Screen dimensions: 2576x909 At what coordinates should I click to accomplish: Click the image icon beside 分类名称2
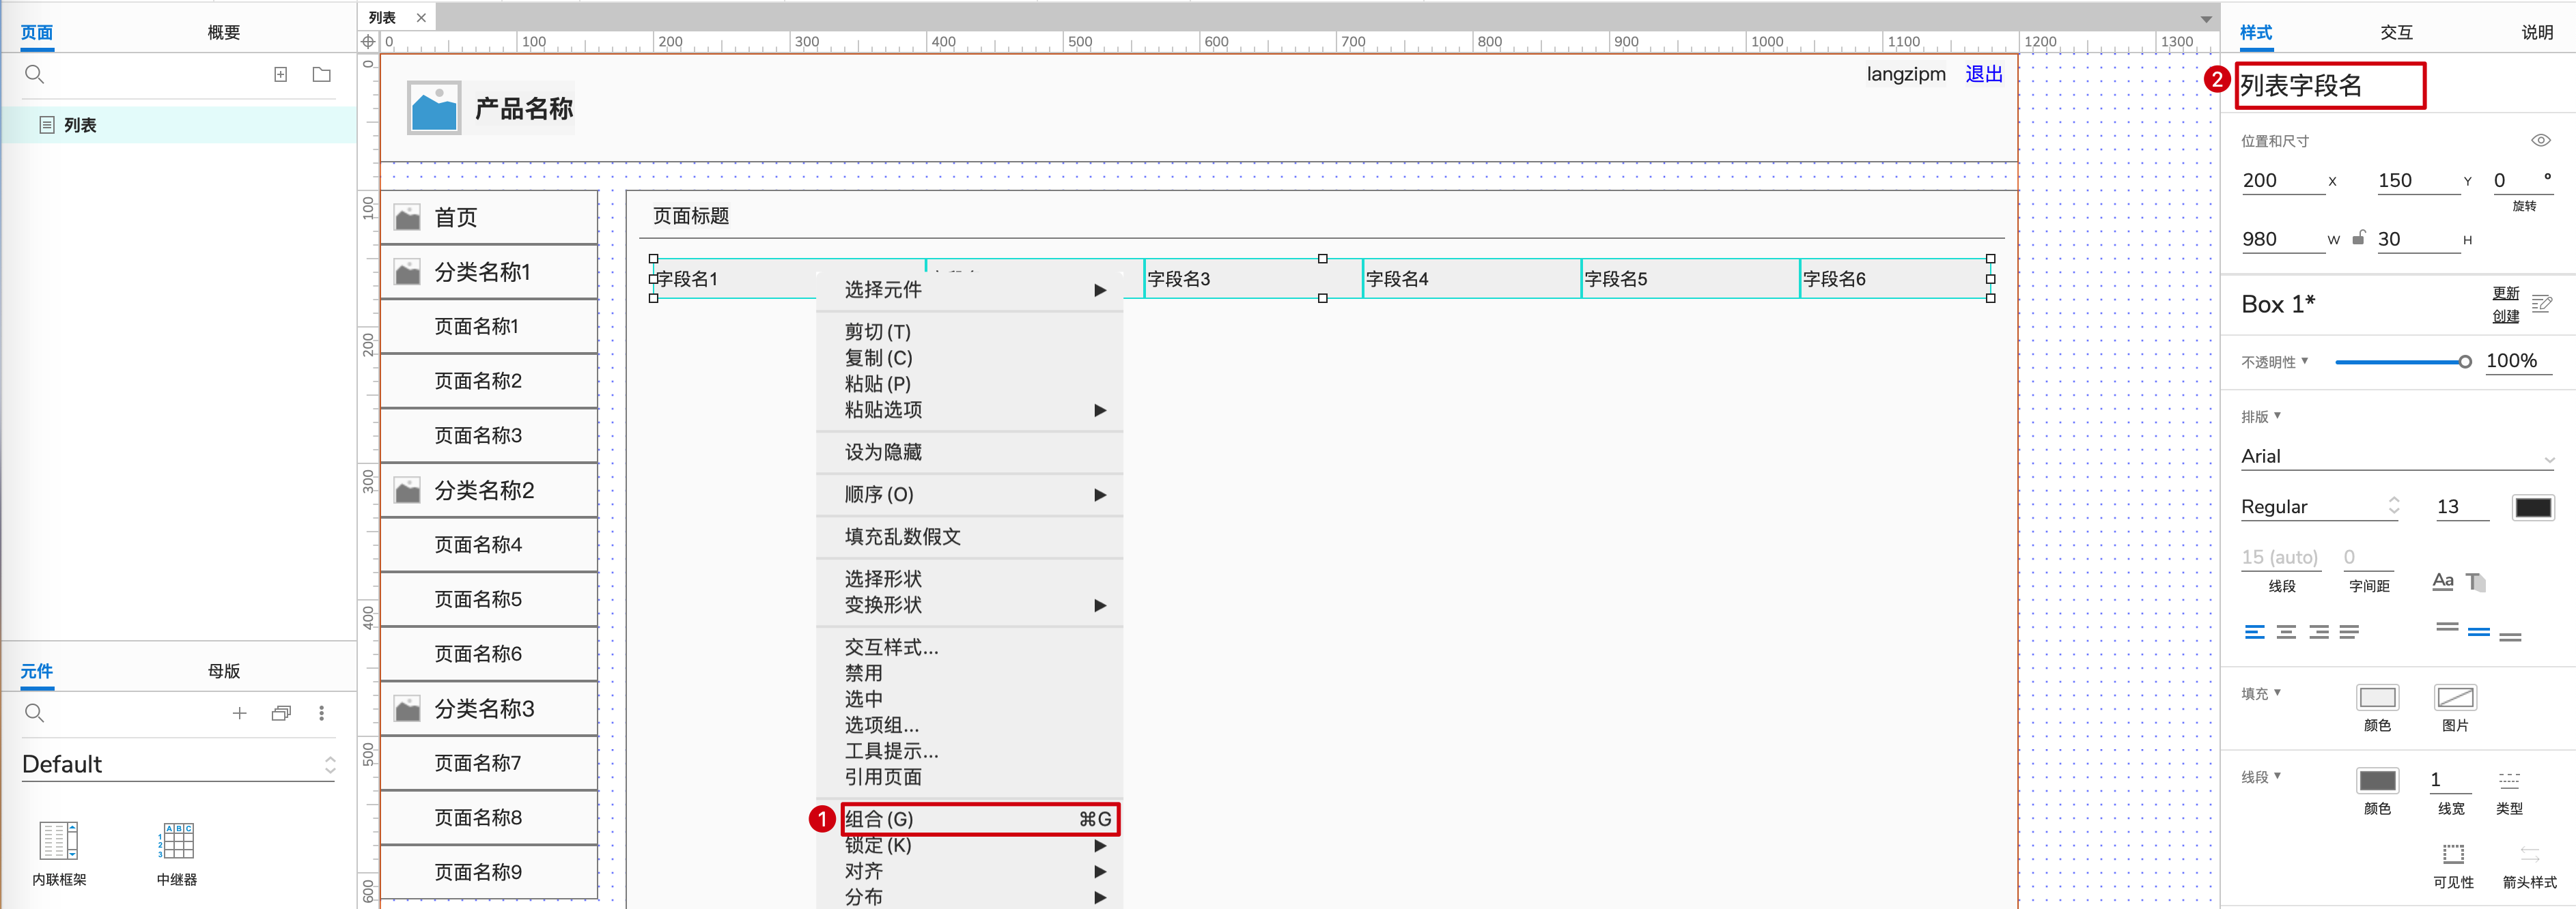point(407,489)
